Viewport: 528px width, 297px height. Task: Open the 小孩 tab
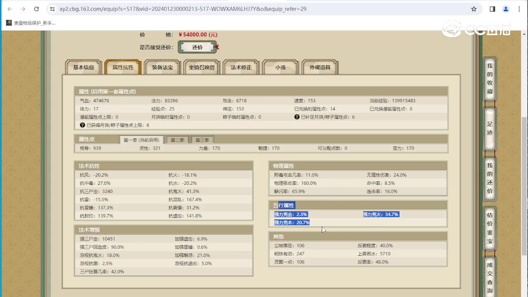coord(280,67)
